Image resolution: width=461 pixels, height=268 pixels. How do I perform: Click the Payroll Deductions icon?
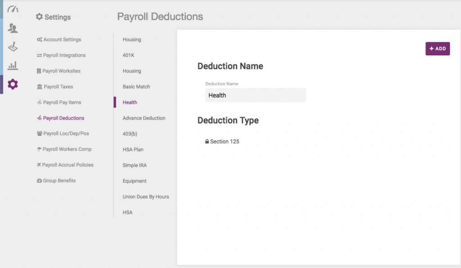[x=40, y=118]
